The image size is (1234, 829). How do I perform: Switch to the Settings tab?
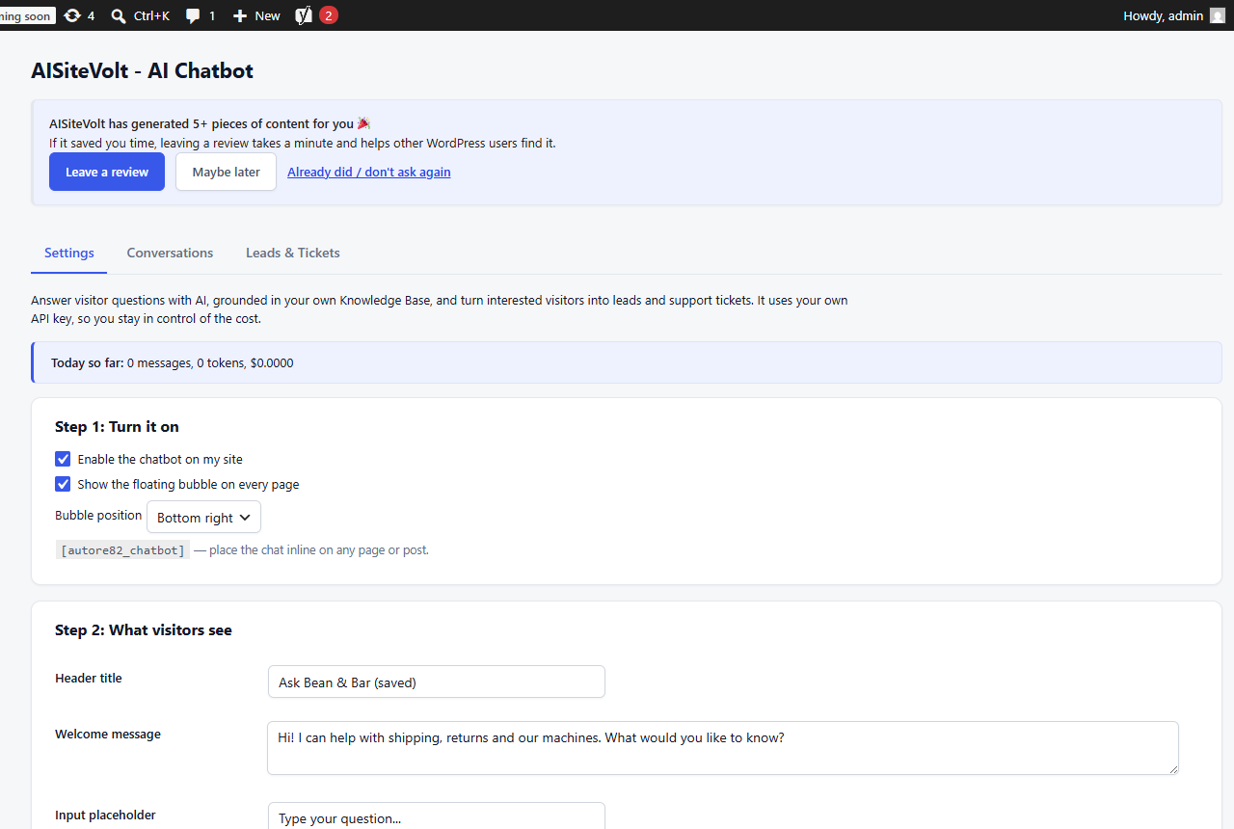pos(69,253)
